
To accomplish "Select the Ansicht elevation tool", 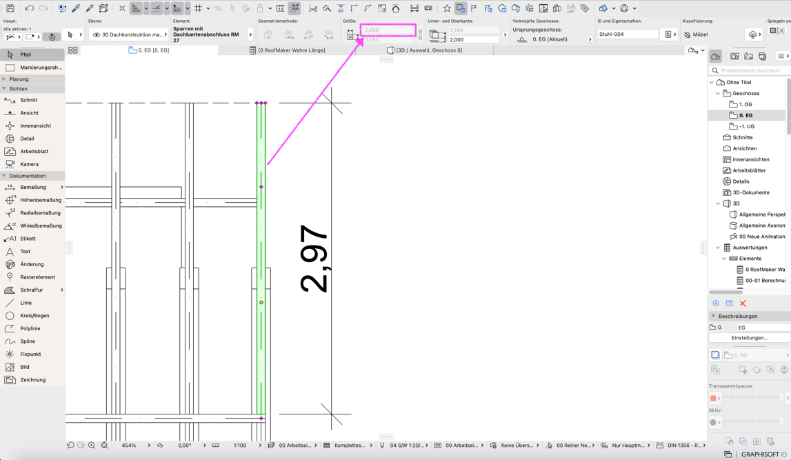I will [32, 113].
